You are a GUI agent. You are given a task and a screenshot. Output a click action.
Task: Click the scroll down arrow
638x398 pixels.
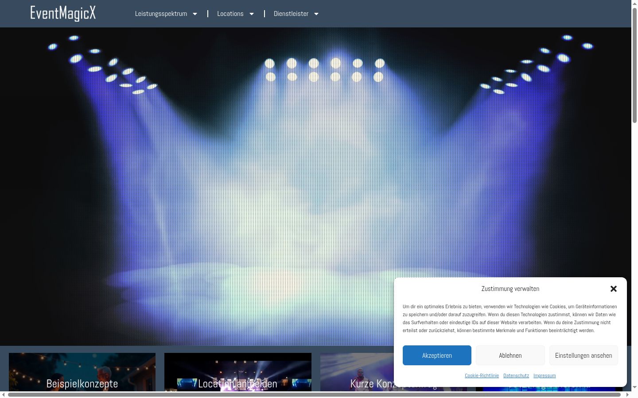point(634,387)
